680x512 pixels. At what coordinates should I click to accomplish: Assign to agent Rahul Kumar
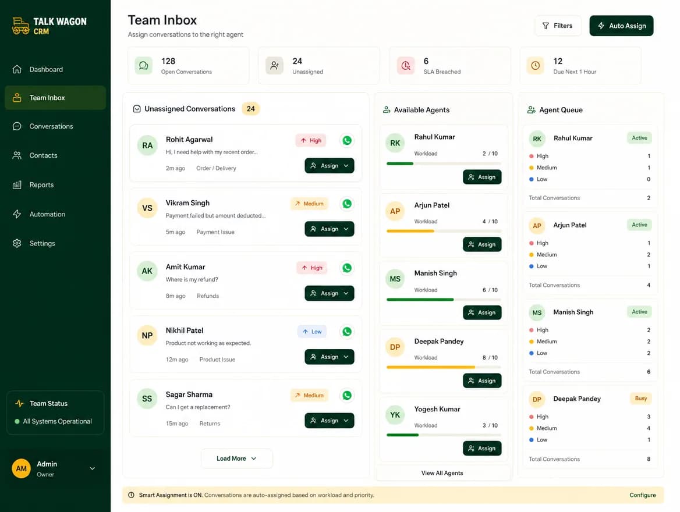click(482, 177)
